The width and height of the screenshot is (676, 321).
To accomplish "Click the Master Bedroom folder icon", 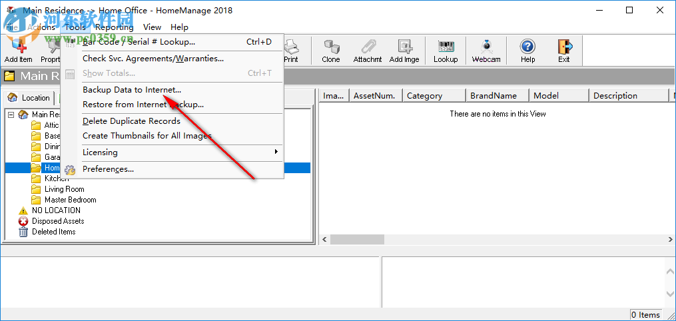I will 36,200.
